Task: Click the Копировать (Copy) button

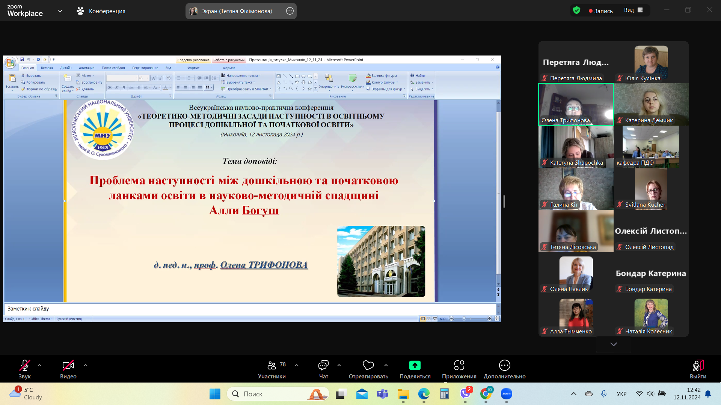Action: click(x=33, y=82)
